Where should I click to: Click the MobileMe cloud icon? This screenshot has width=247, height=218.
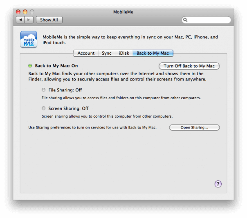[x=29, y=39]
